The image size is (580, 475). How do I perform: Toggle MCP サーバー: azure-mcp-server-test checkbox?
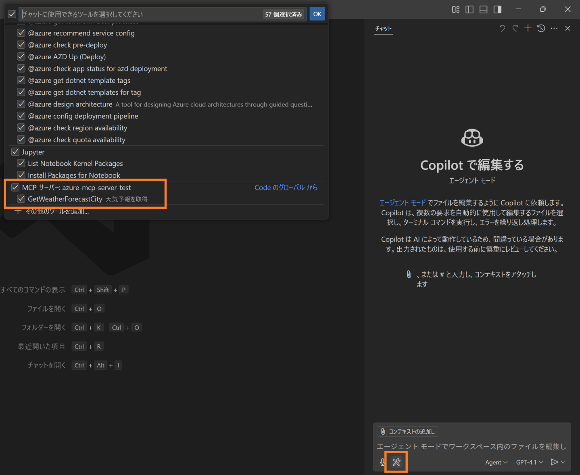(x=15, y=187)
